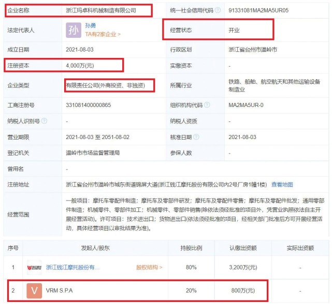
Task: Select registration number 331081400000865
Action: tap(88, 105)
